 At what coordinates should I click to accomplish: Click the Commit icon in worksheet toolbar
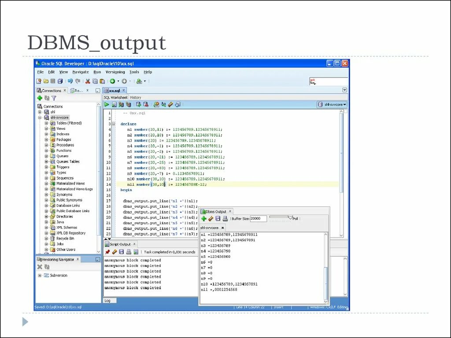pos(139,105)
